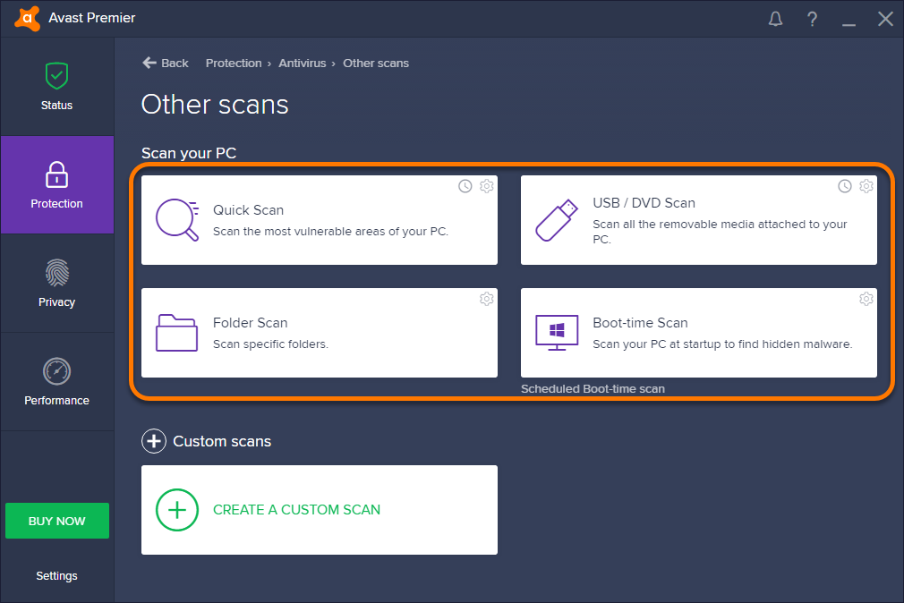904x603 pixels.
Task: Open Protection in the breadcrumb trail
Action: click(234, 63)
